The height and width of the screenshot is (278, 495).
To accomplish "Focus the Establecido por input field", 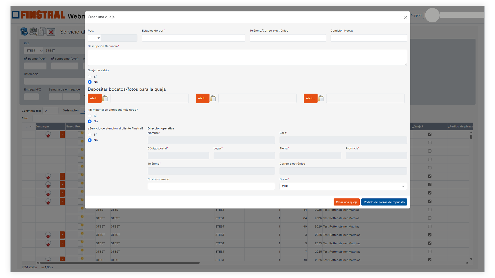I will tap(193, 38).
